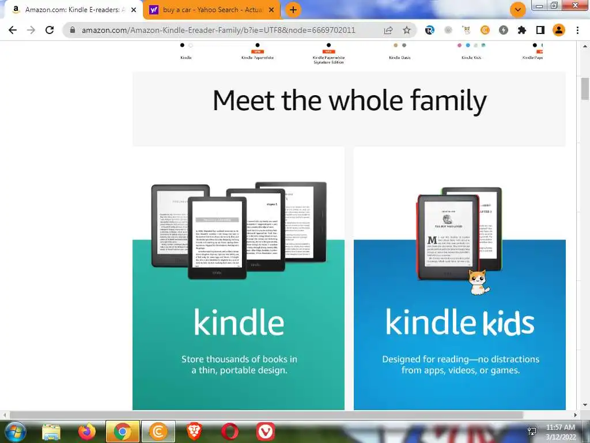Click the scroll-right arrow of horizontal scrollbar

pyautogui.click(x=575, y=415)
